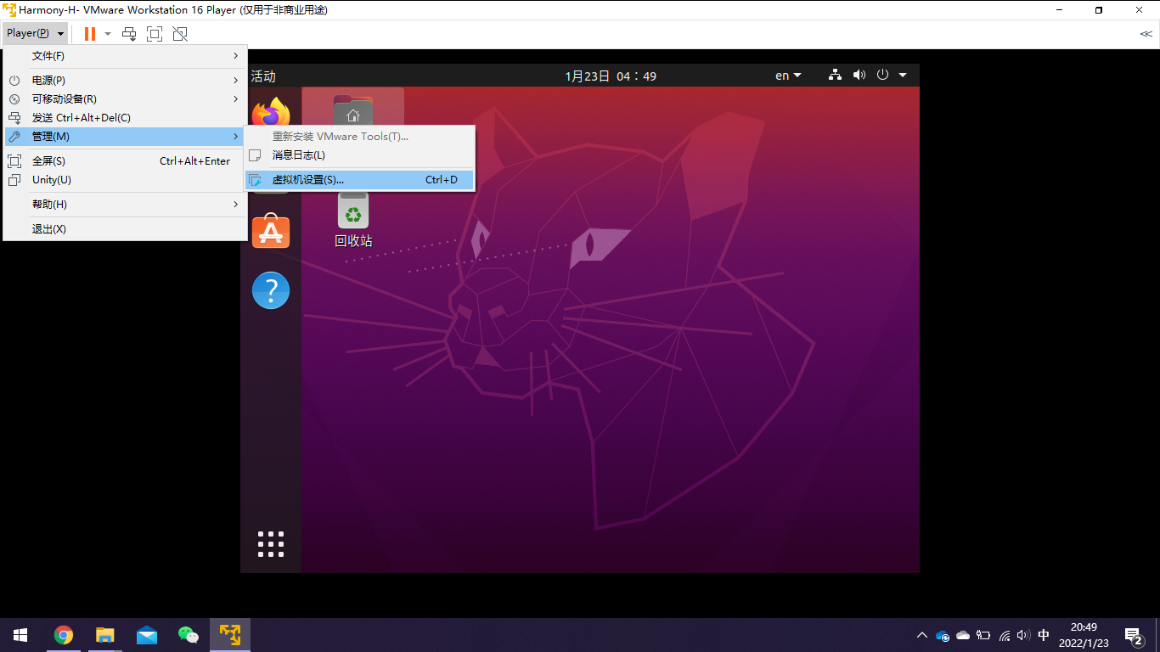Open the en input language dropdown

788,76
